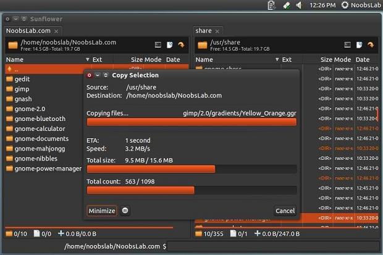
Task: Close the share tab
Action: (x=217, y=31)
